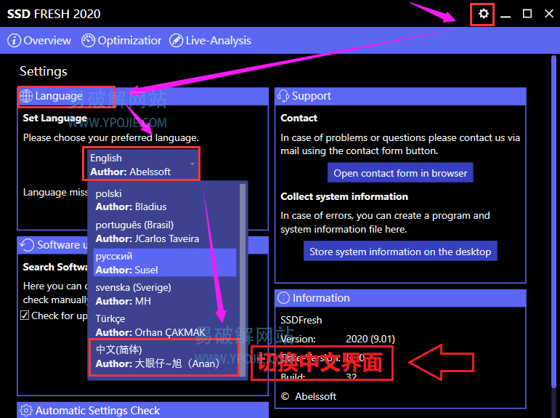Open the Live-Analysis tab
The height and width of the screenshot is (418, 560).
(x=218, y=41)
